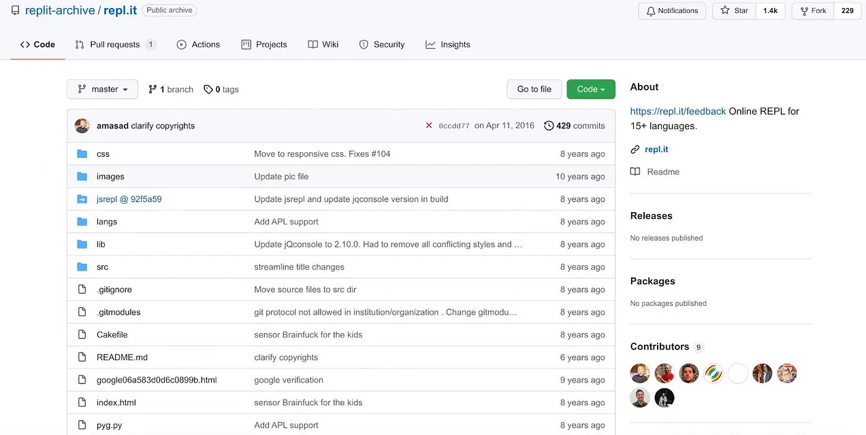866x435 pixels.
Task: Click the 1 branch link
Action: [x=171, y=89]
